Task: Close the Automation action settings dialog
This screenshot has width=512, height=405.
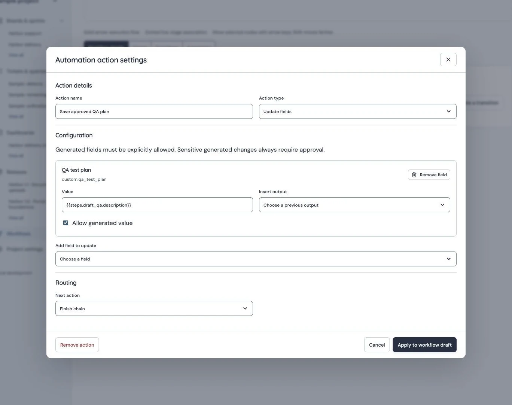Action: [x=448, y=60]
